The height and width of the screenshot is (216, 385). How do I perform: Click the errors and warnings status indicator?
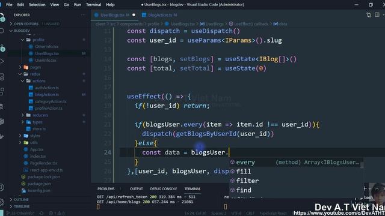pos(56,214)
